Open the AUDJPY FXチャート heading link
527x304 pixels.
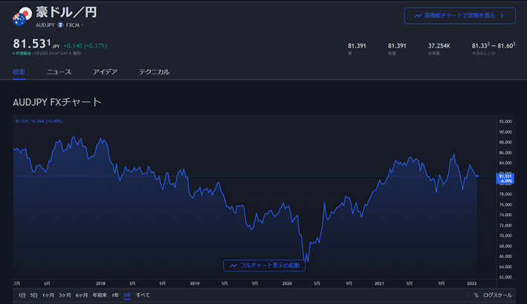pyautogui.click(x=57, y=102)
